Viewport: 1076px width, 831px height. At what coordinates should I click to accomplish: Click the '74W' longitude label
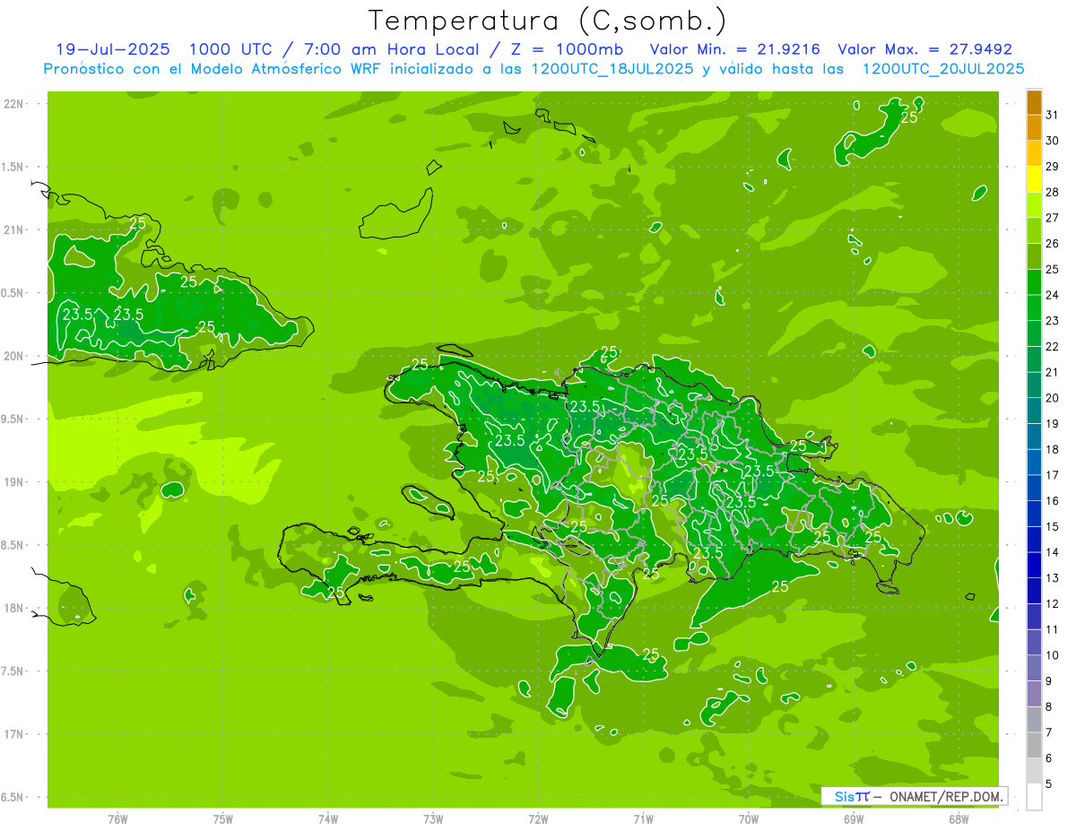327,819
